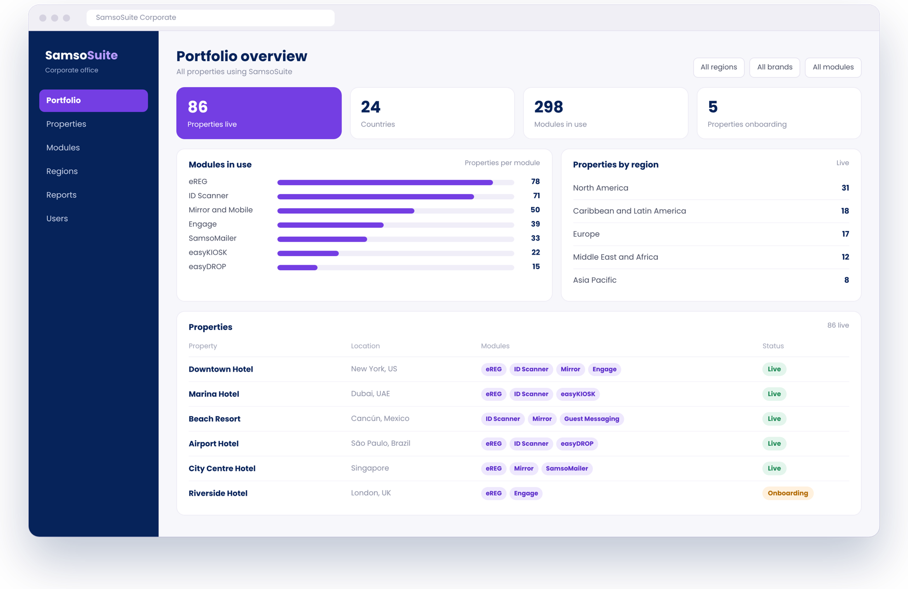Click the Dubai, UAE location cell

(370, 394)
